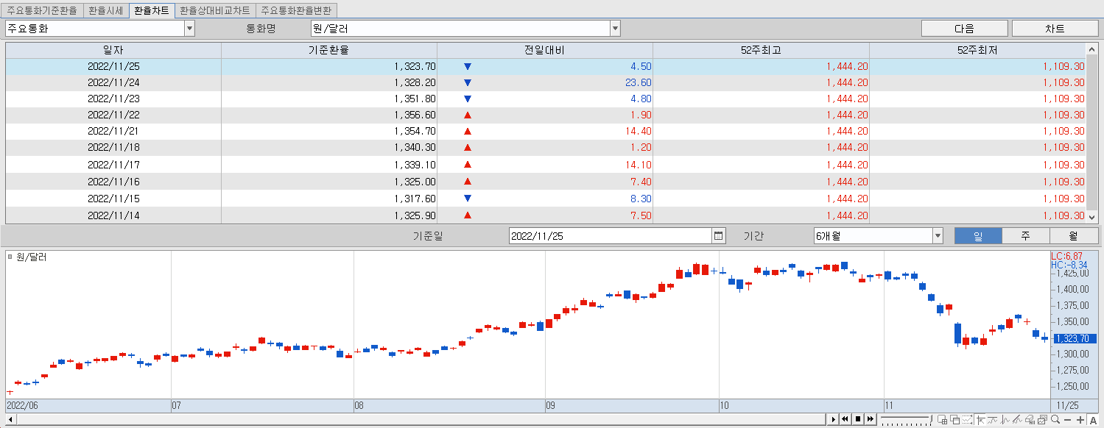Click the minus zoom-out icon
1104x428 pixels.
point(1068,420)
